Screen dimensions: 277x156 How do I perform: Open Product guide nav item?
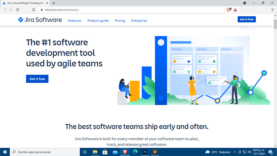coord(98,21)
